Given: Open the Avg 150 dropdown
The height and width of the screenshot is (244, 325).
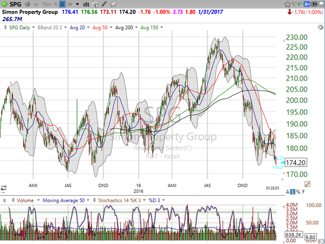Looking at the screenshot, I should click(161, 28).
